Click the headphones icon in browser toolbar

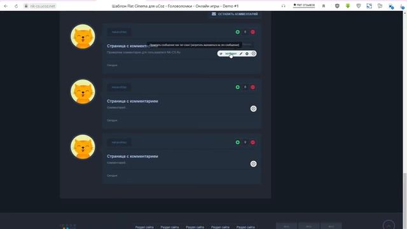coord(284,6)
